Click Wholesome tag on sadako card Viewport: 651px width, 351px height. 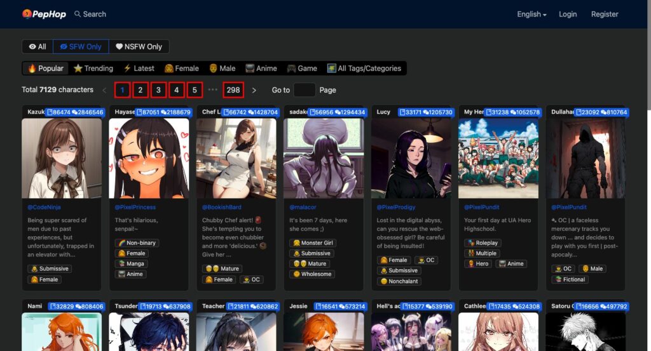coord(312,274)
